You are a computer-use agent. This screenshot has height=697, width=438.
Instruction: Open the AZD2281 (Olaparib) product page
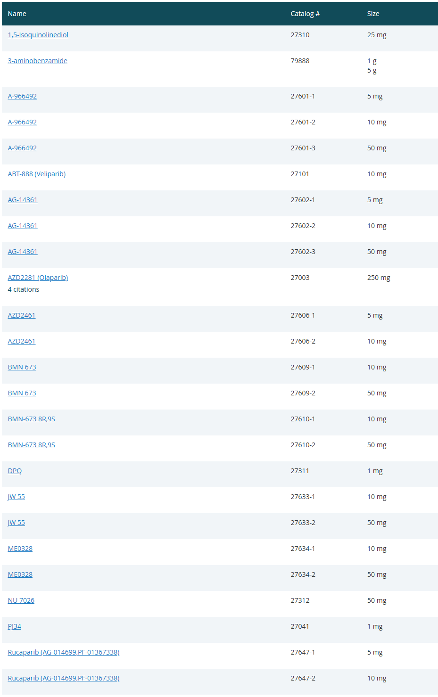[x=38, y=278]
